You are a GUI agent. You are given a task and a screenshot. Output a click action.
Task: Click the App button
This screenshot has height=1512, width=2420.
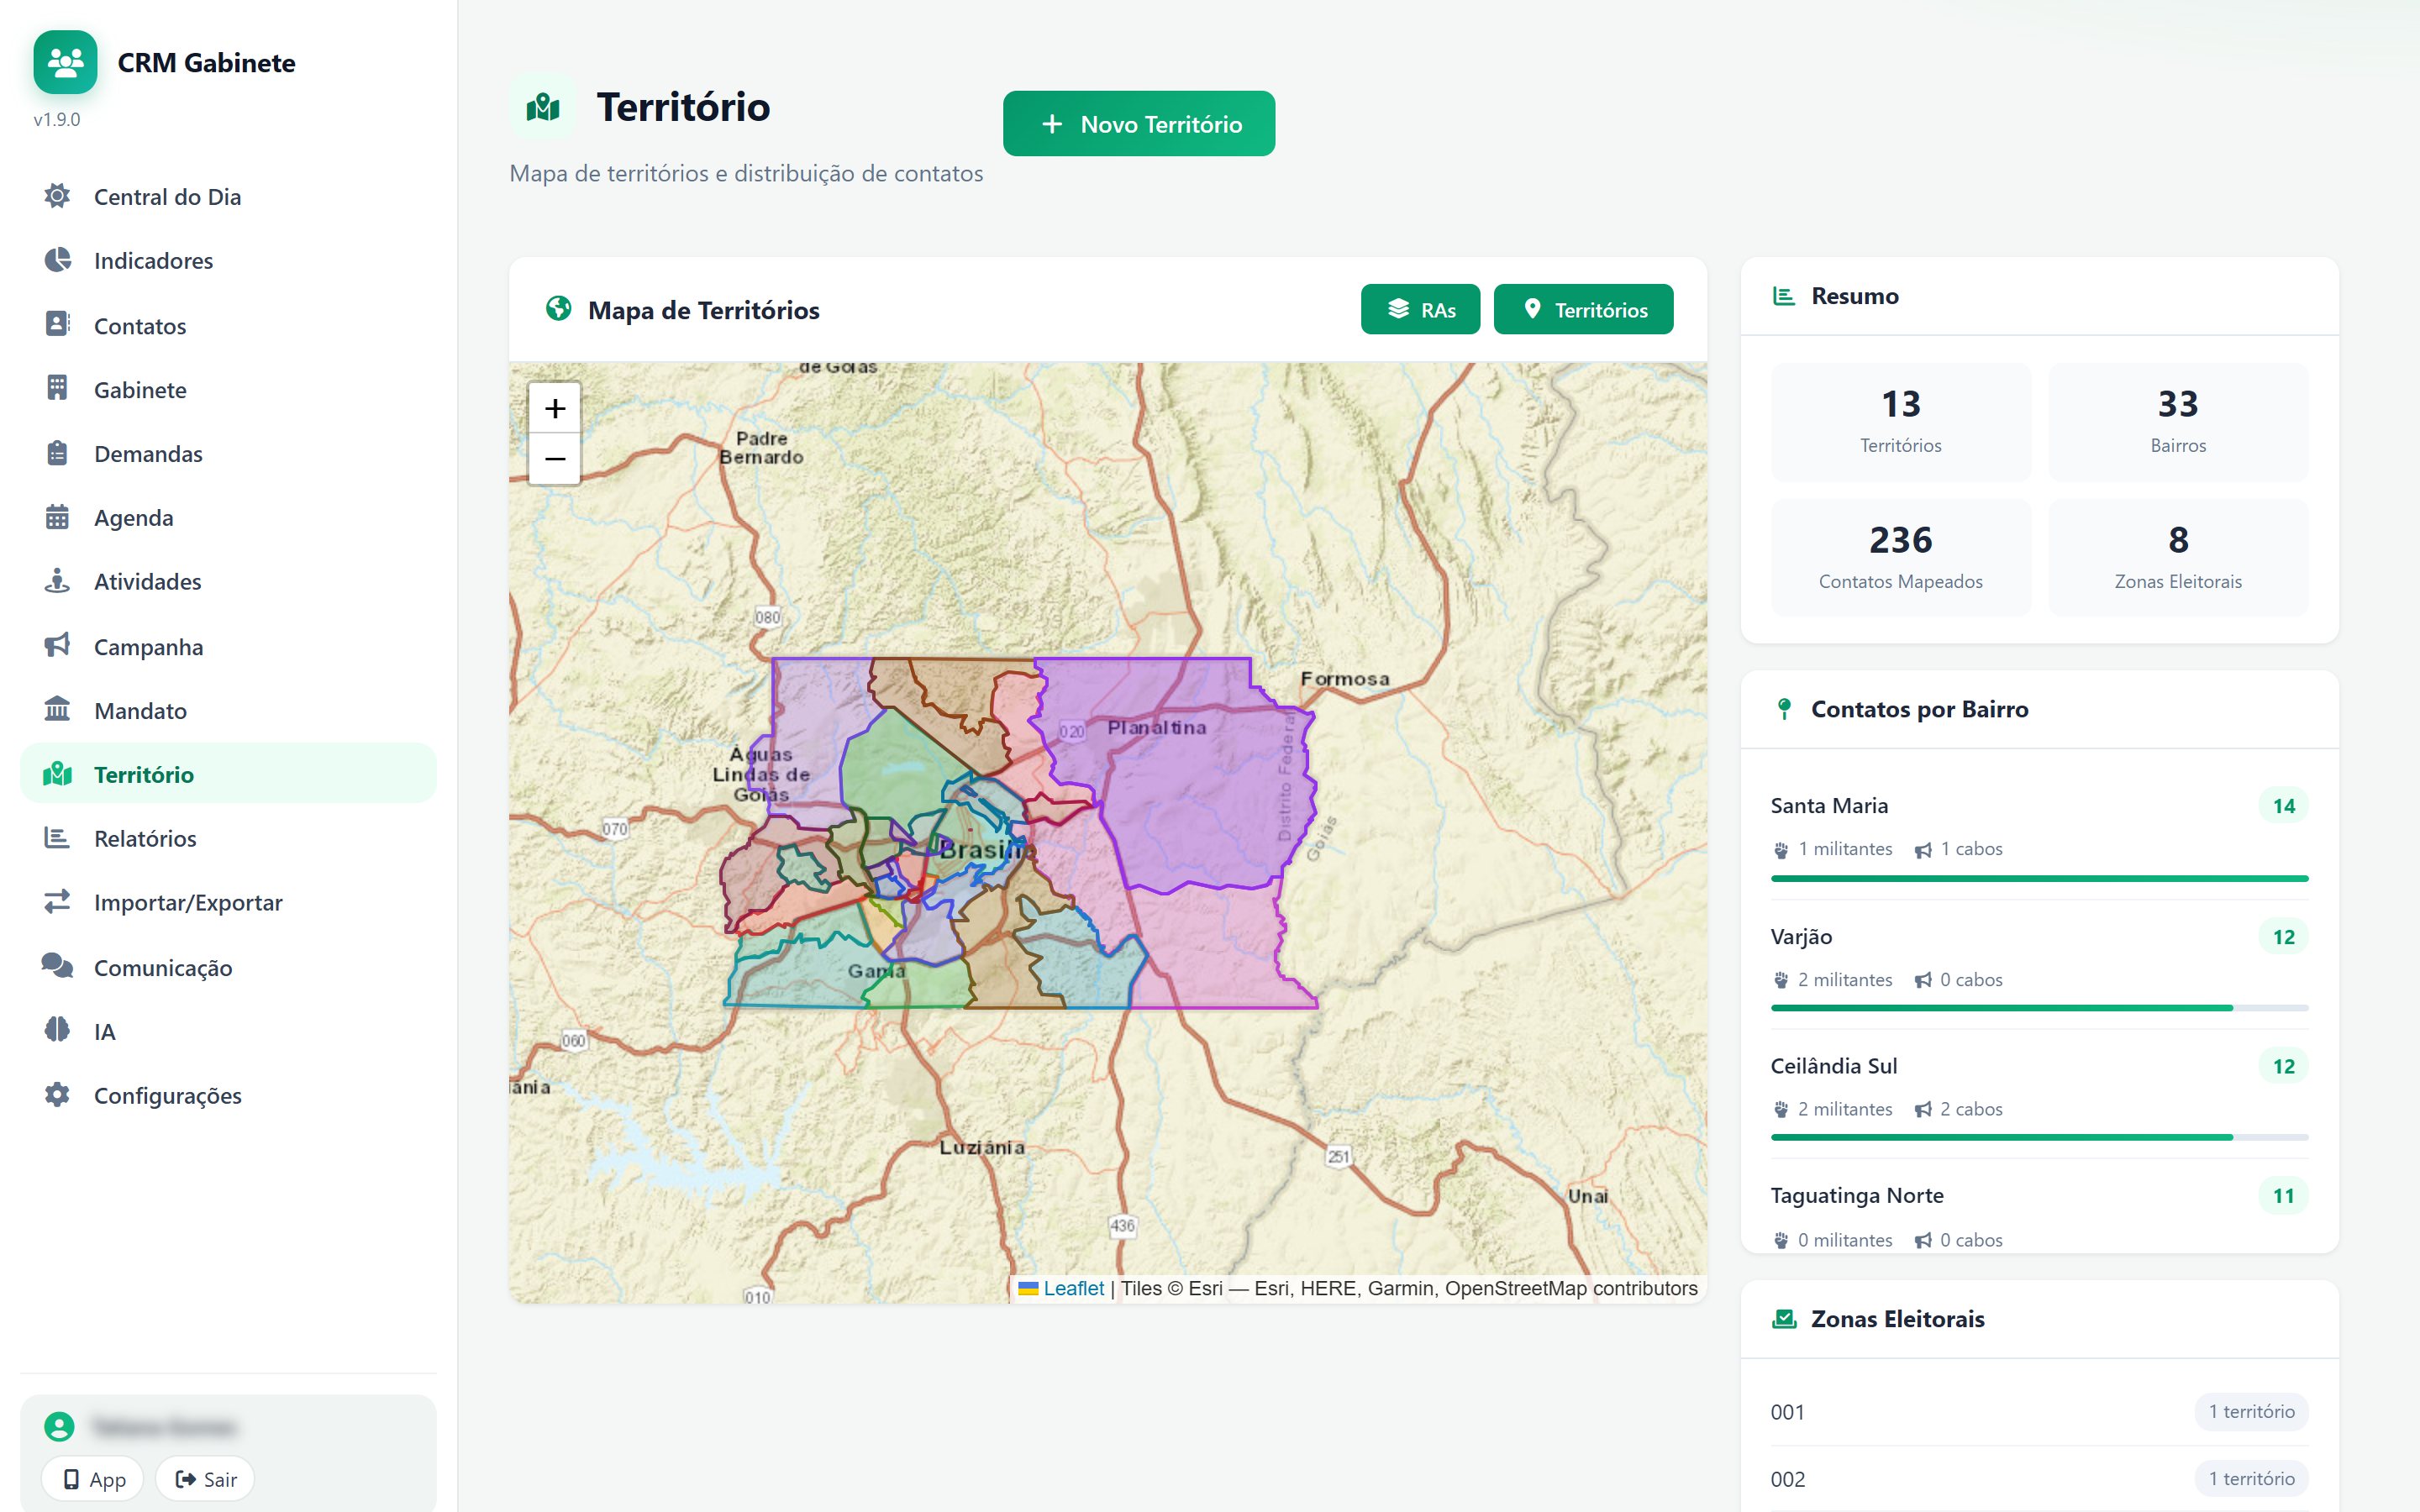[x=93, y=1479]
